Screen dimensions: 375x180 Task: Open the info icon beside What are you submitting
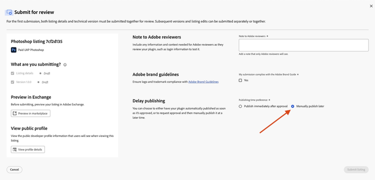65,65
